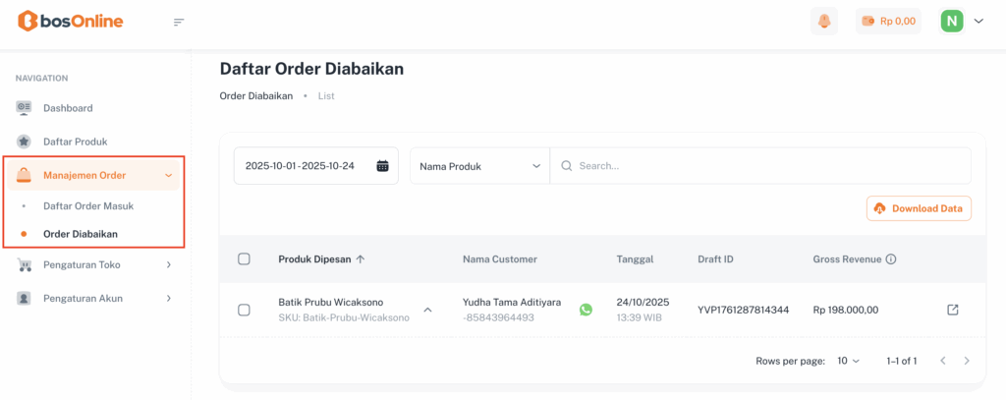Open the wallet balance Rp 0,00
The height and width of the screenshot is (400, 1006).
click(x=888, y=21)
